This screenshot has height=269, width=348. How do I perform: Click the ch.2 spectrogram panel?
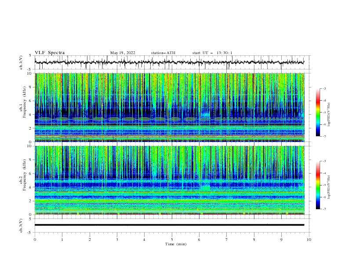(170, 180)
